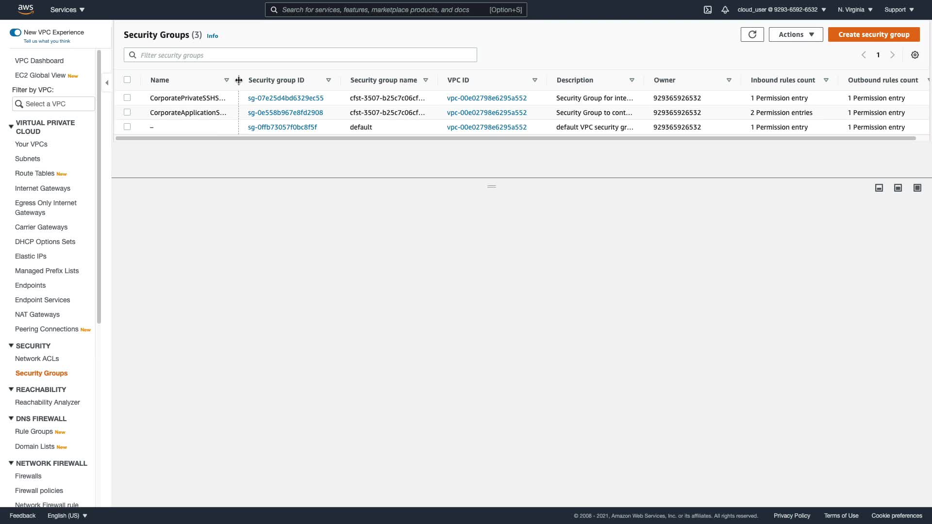Image resolution: width=932 pixels, height=524 pixels.
Task: Collapse the SECURITY sidebar section
Action: pos(11,345)
